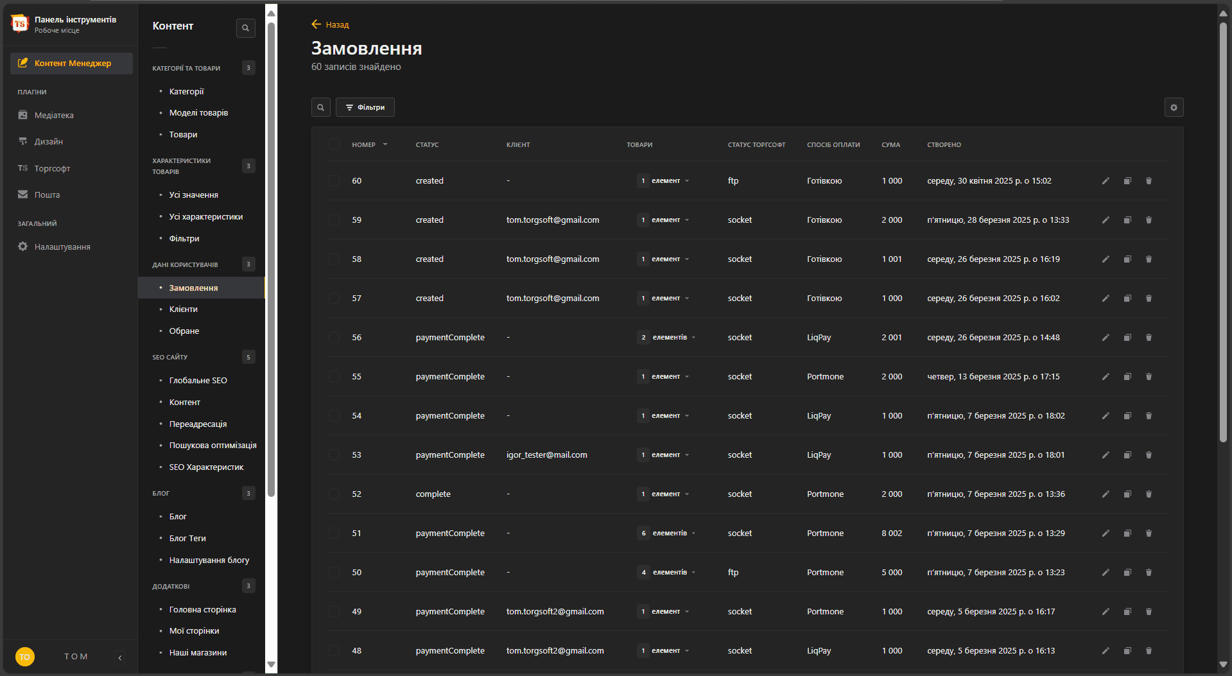
Task: Click the complete status of order 52
Action: (433, 494)
